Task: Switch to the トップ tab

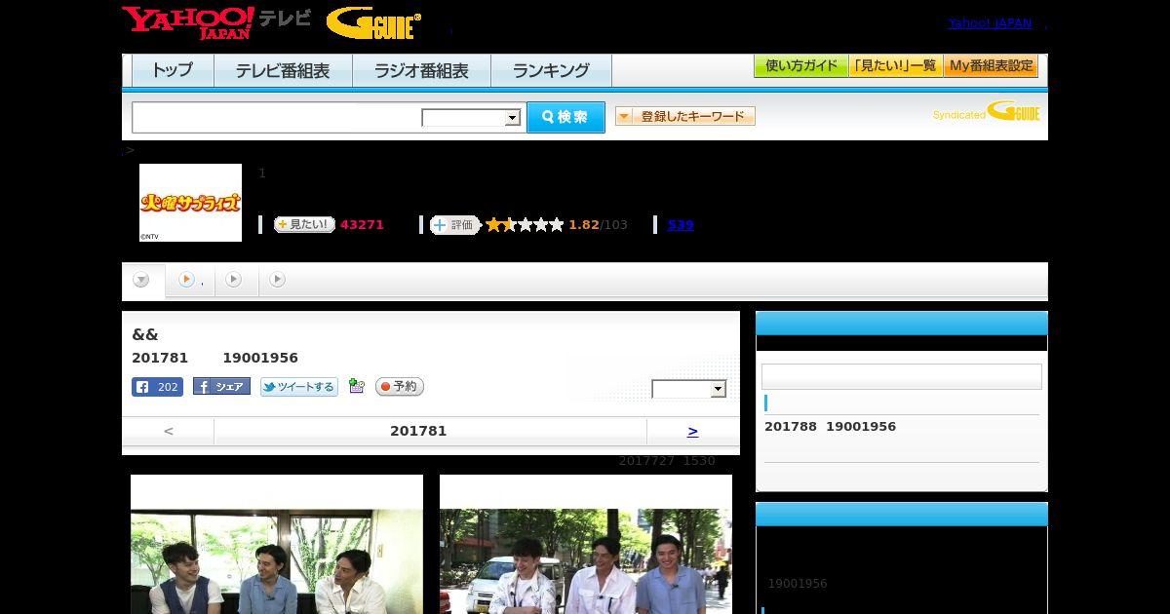Action: [x=173, y=70]
